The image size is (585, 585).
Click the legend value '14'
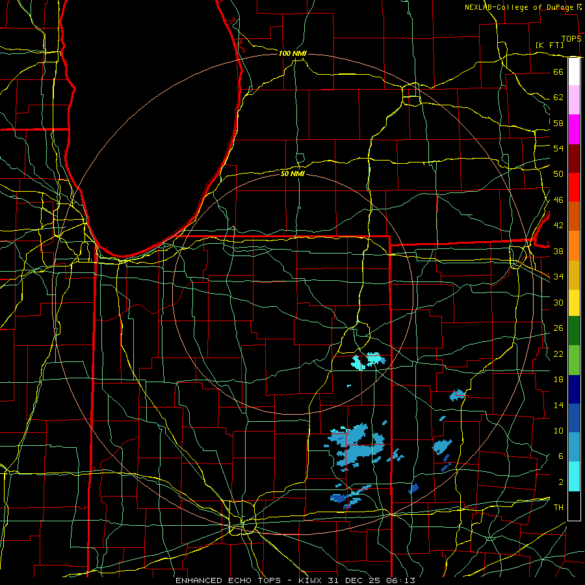click(558, 405)
